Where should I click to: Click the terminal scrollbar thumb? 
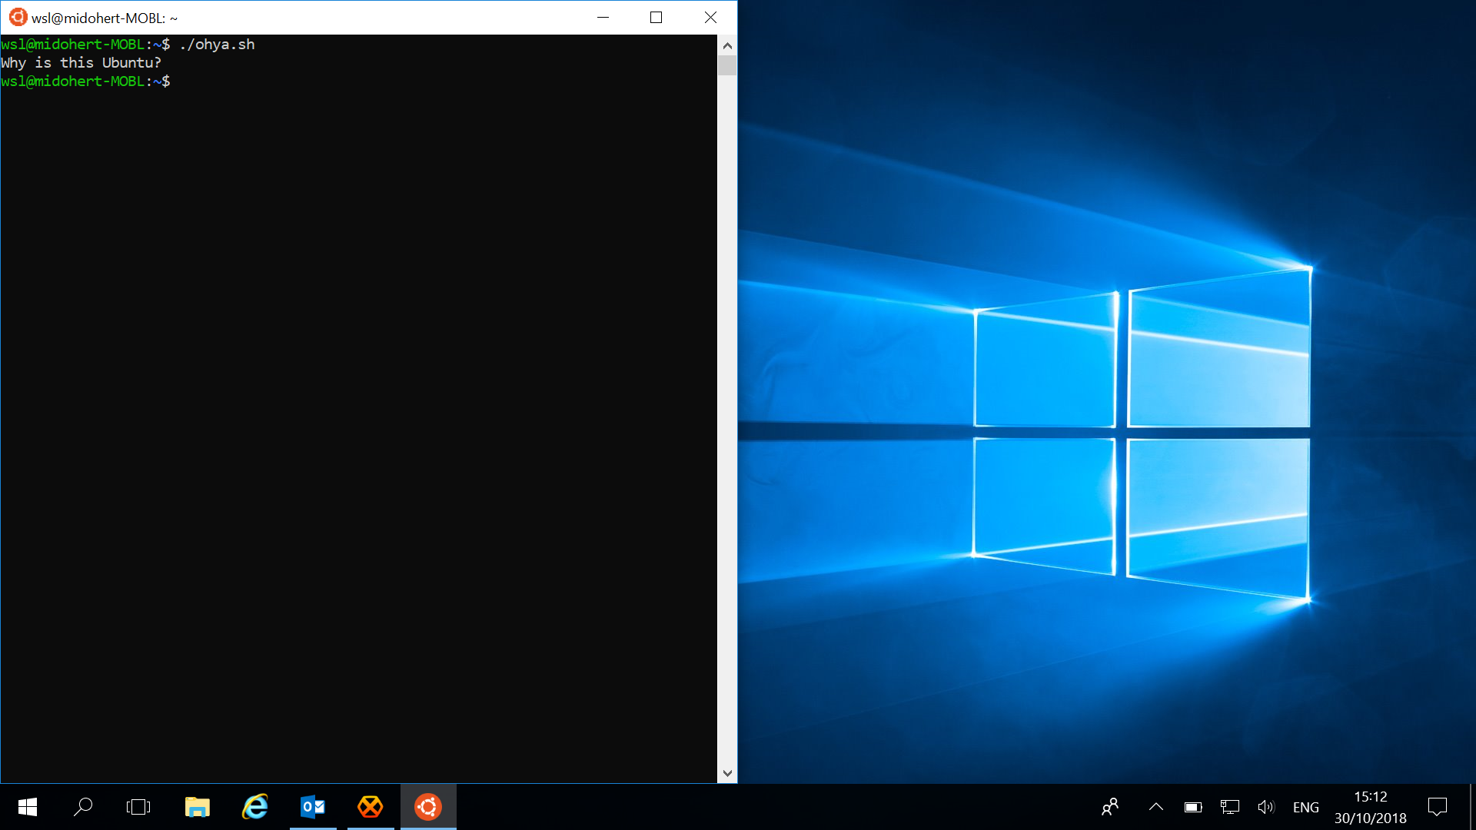(727, 65)
